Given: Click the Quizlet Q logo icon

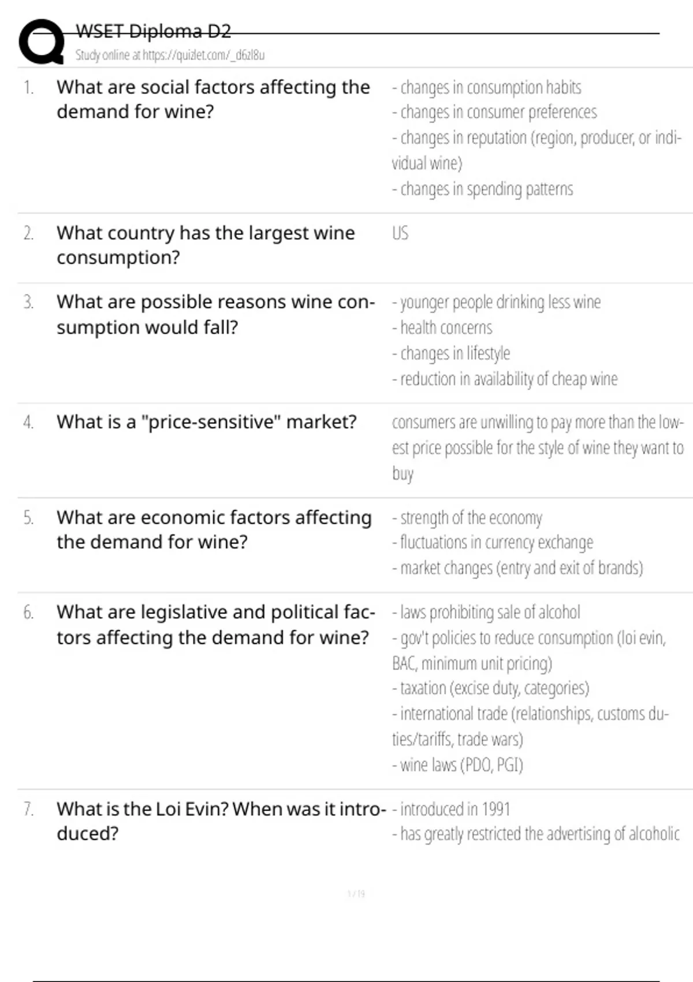Looking at the screenshot, I should [x=42, y=42].
